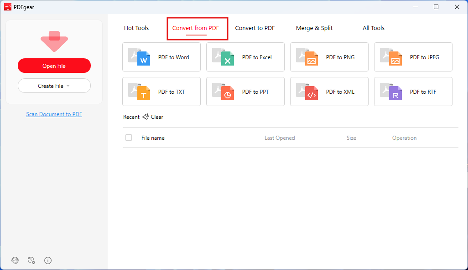Viewport: 468px width, 270px height.
Task: Click the red Open File button
Action: pos(54,66)
